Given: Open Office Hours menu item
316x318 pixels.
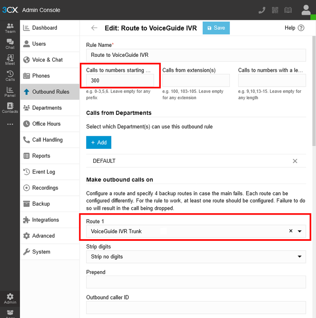Looking at the screenshot, I should 50,124.
